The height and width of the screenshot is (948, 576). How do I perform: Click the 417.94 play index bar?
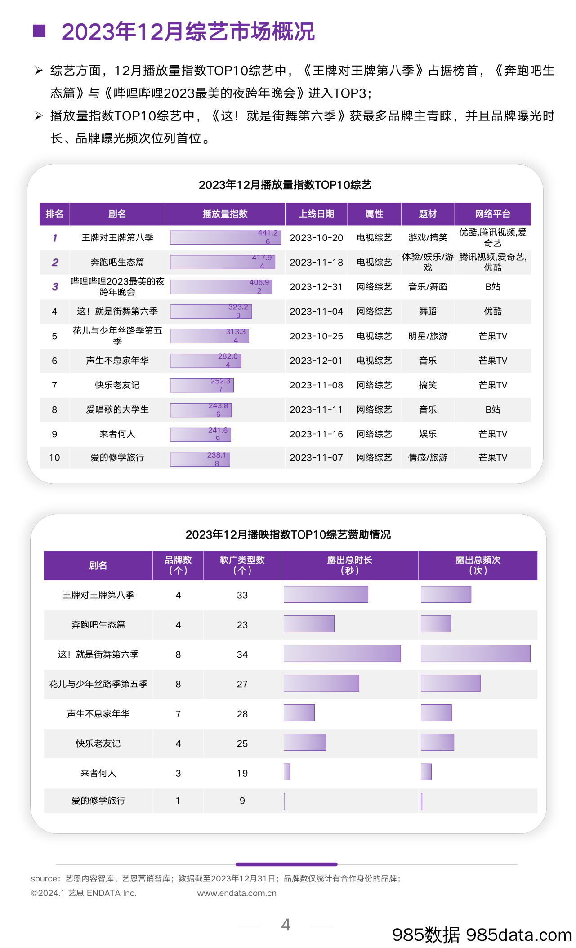(223, 262)
